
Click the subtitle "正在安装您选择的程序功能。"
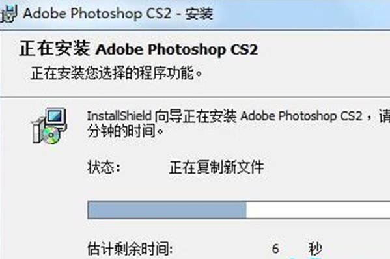coord(116,74)
